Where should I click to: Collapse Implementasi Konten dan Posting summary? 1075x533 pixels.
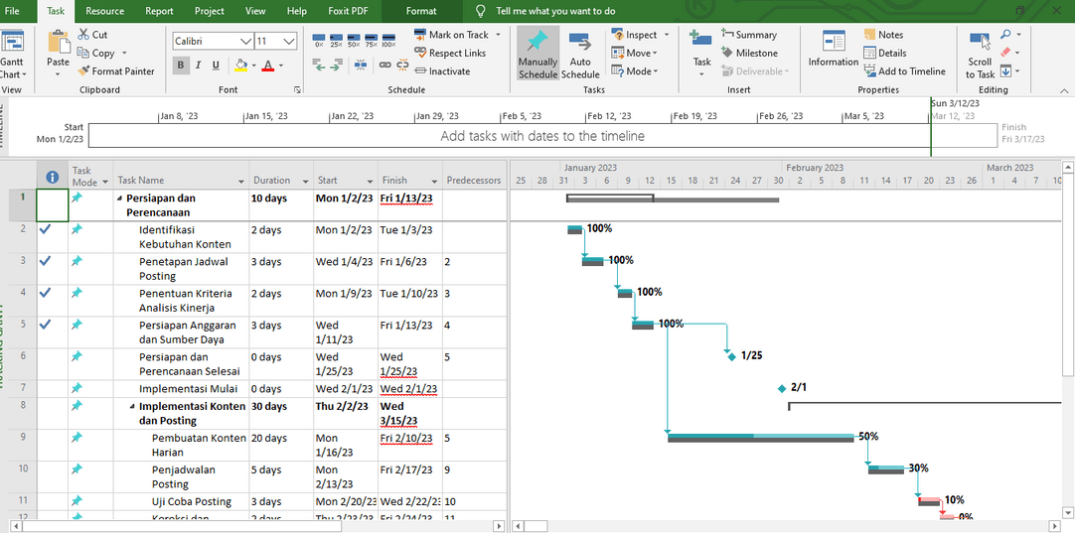pos(132,406)
